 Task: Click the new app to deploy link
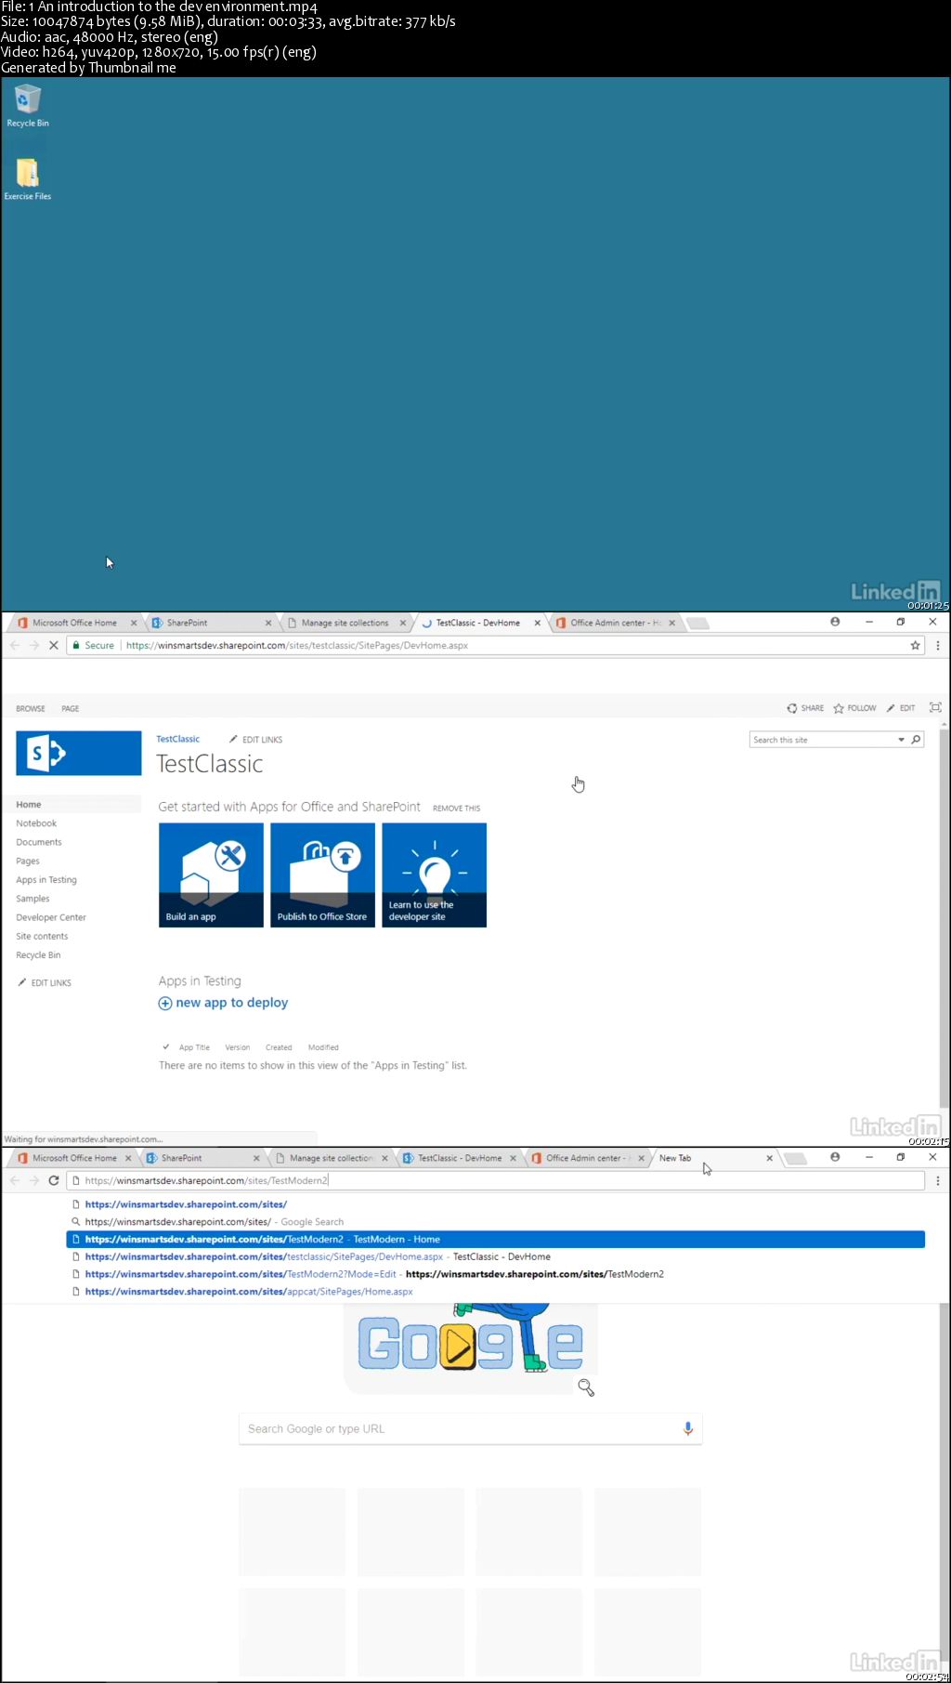point(232,1003)
